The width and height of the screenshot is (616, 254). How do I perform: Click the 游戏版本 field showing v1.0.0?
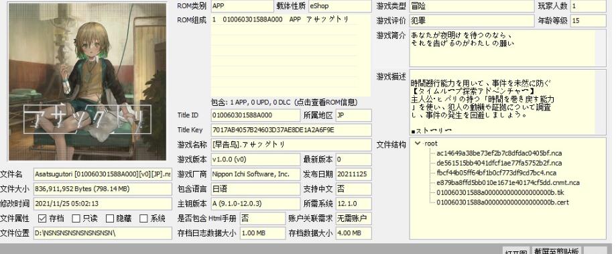tap(255, 160)
